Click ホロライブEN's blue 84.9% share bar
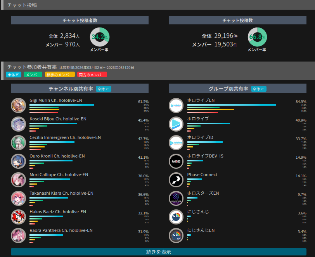The image size is (315, 257). [232, 105]
